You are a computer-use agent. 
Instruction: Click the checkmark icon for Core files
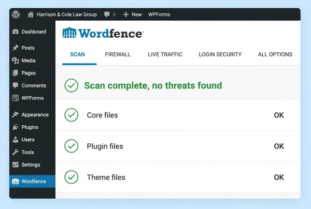72,115
